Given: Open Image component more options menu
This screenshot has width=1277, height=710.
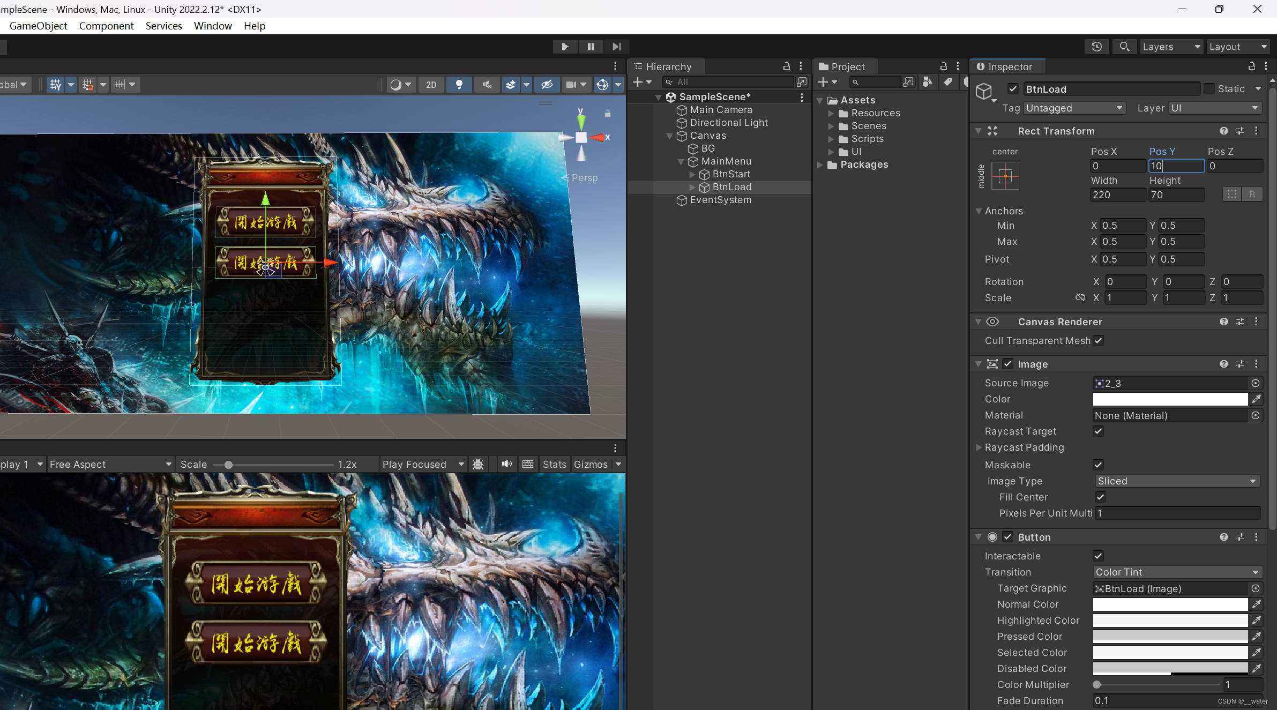Looking at the screenshot, I should (1256, 364).
